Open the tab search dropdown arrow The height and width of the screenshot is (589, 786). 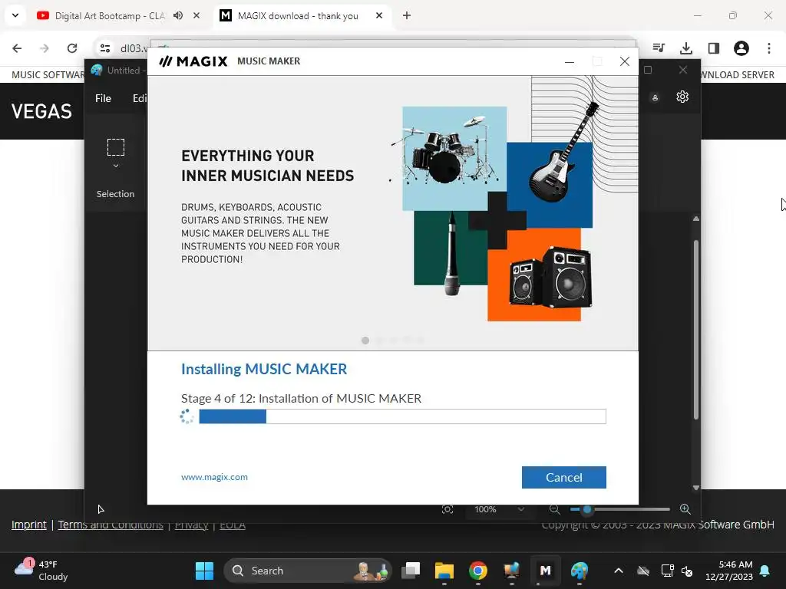tap(15, 15)
